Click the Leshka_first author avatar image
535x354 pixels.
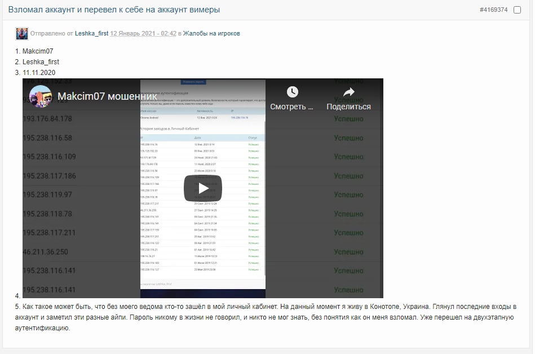(21, 33)
